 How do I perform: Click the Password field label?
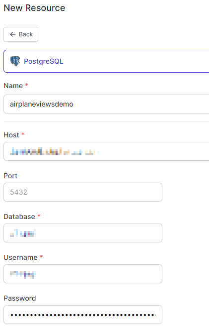(20, 298)
